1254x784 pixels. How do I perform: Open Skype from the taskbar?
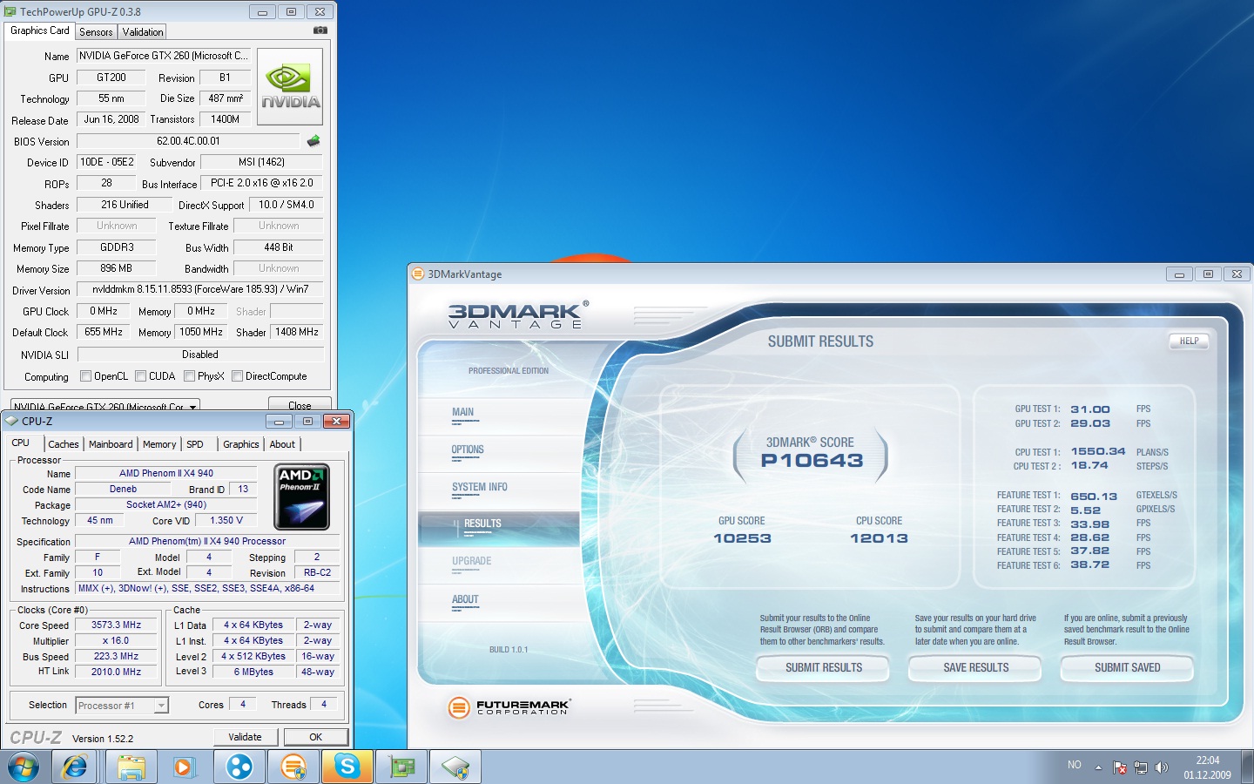click(347, 767)
